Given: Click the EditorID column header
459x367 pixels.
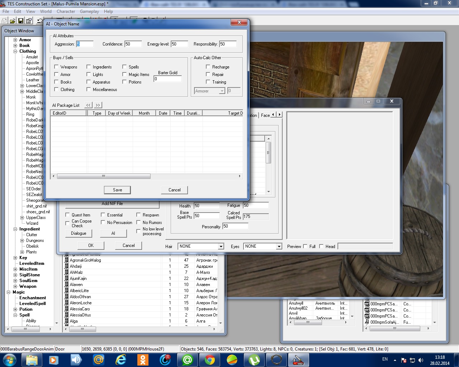Looking at the screenshot, I should click(69, 113).
